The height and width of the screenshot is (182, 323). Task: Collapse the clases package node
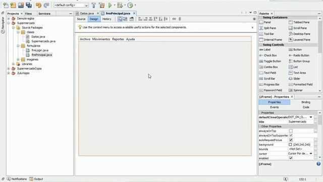pyautogui.click(x=18, y=32)
